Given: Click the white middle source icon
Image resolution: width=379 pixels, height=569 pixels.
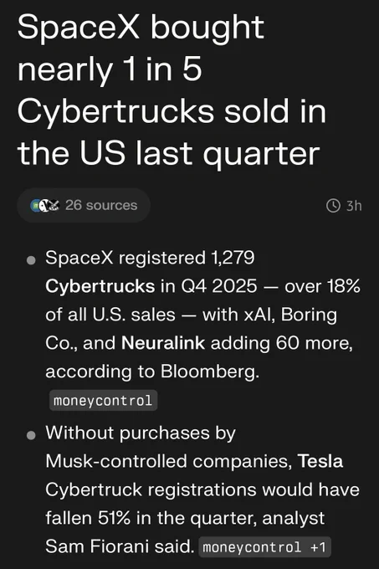Looking at the screenshot, I should 44,205.
